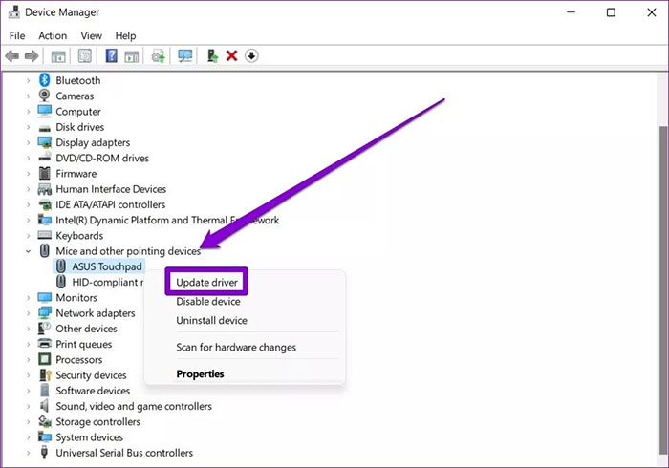Viewport: 669px width, 468px height.
Task: Expand the Keyboards category
Action: click(x=28, y=236)
